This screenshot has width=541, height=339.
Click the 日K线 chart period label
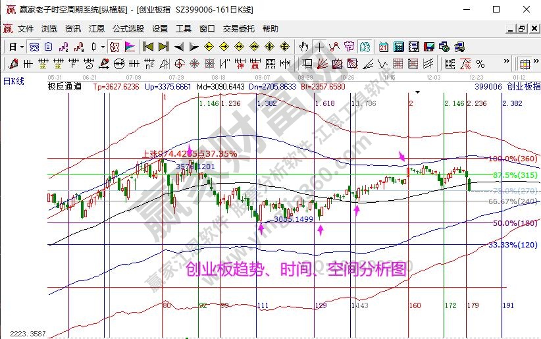[x=13, y=80]
